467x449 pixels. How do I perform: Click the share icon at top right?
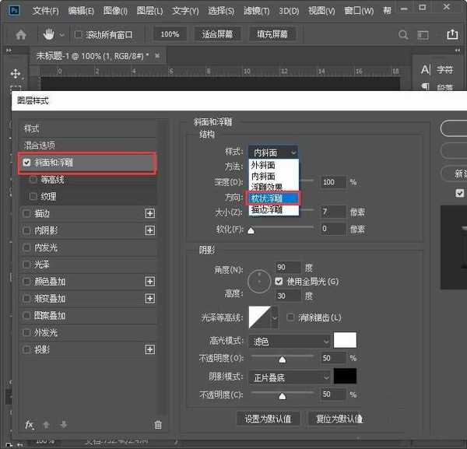452,35
